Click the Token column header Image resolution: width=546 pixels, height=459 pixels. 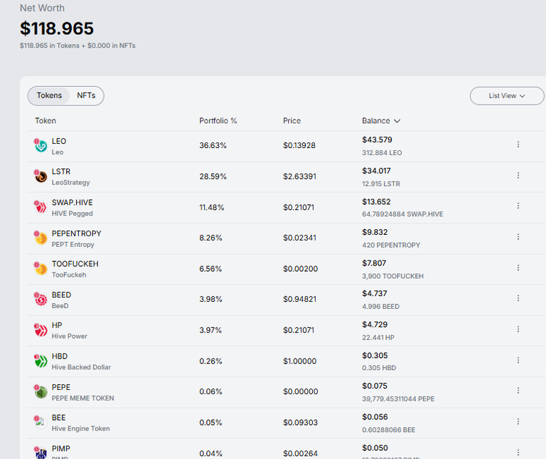(45, 120)
